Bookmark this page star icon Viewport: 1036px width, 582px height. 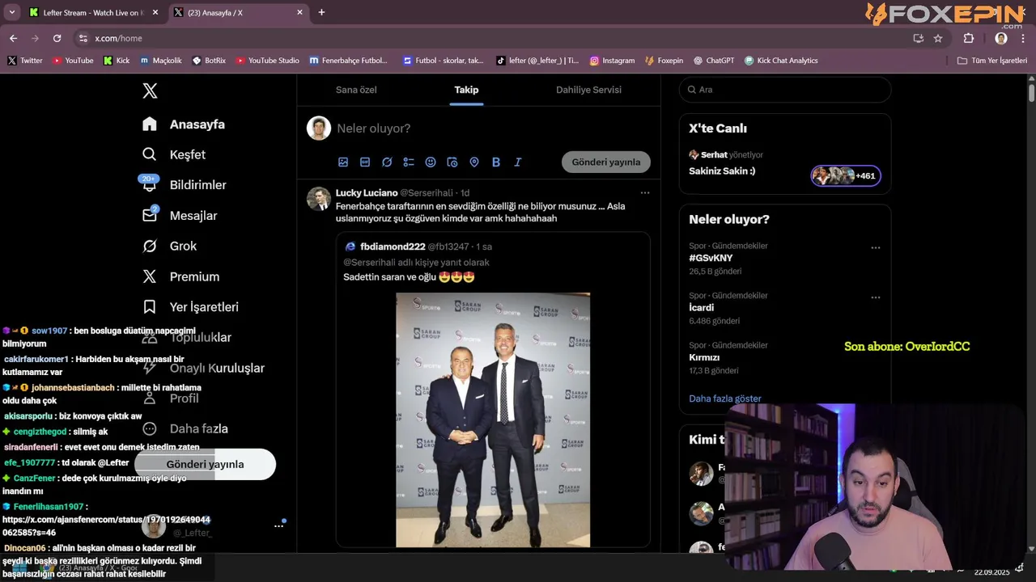pyautogui.click(x=938, y=38)
